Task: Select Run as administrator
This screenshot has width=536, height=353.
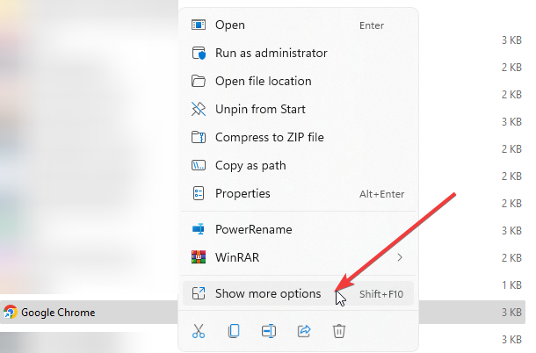Action: [298, 53]
